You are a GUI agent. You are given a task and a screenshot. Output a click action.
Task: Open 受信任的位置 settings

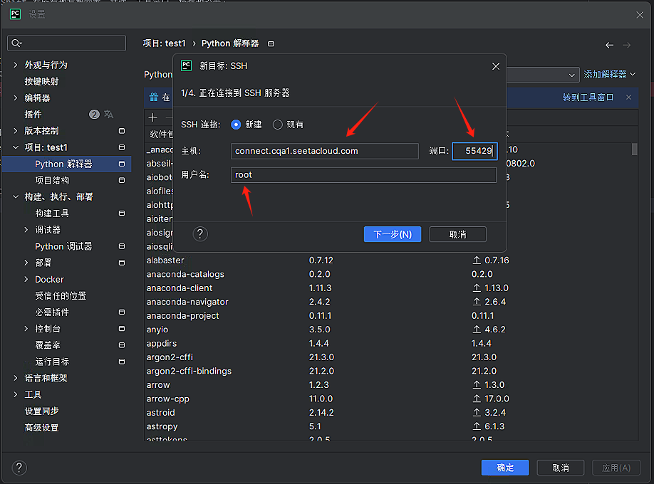click(x=61, y=295)
